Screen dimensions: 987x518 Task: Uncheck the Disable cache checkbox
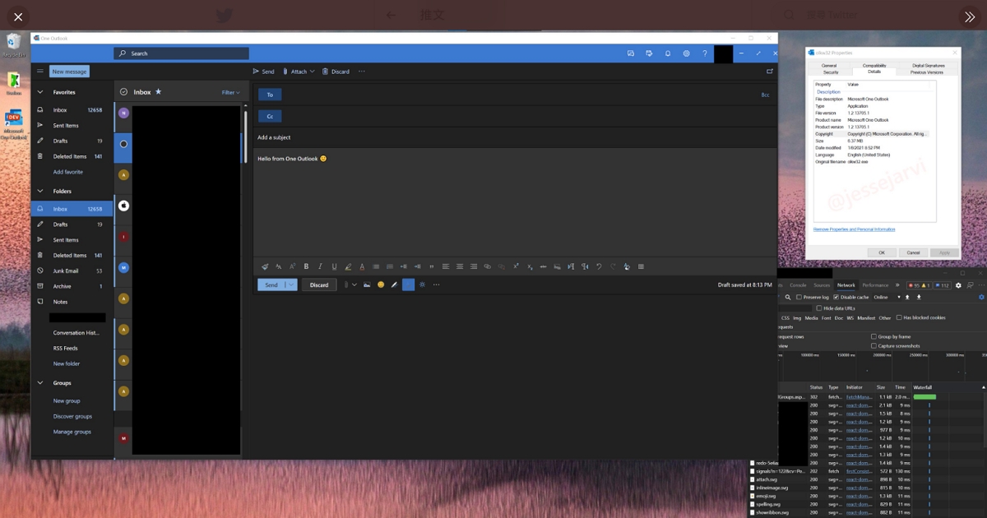pyautogui.click(x=836, y=297)
